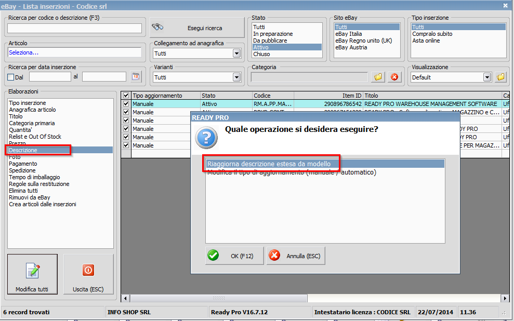Choose Relist e Out Of Stock
Image resolution: width=514 pixels, height=321 pixels.
pos(60,137)
